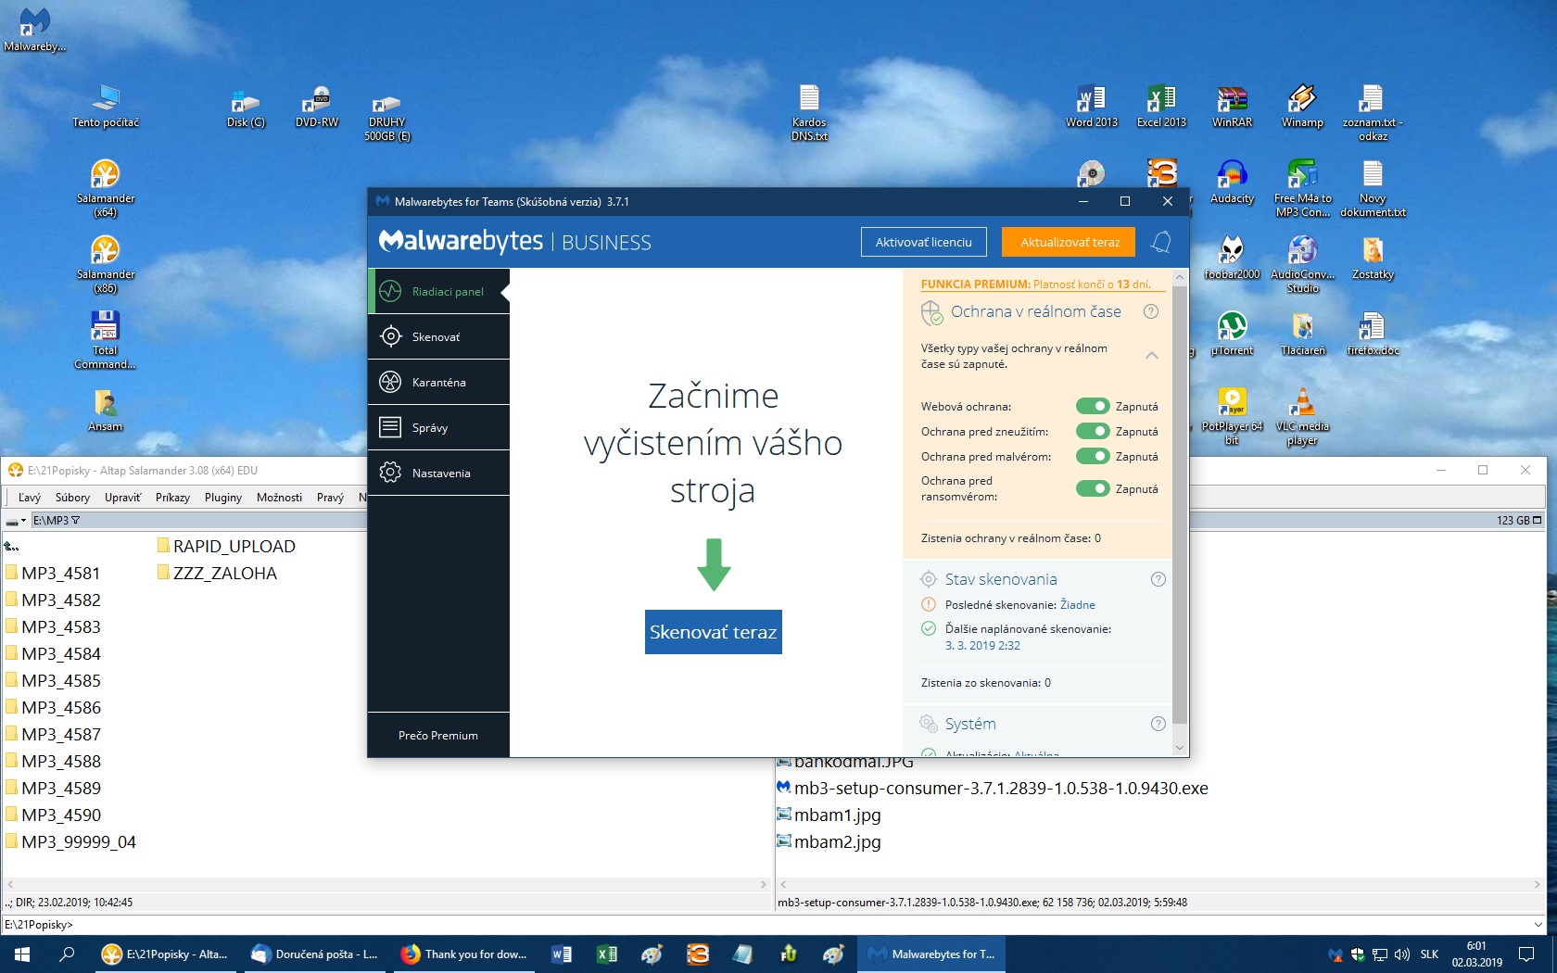Collapse real-time protection details chevron
The height and width of the screenshot is (973, 1557).
1151,355
